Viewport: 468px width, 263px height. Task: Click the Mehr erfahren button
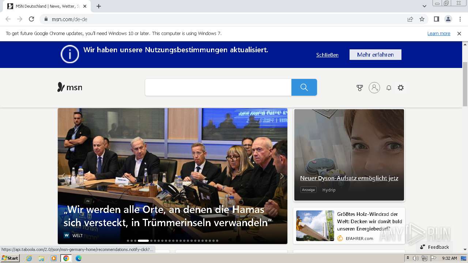(375, 54)
